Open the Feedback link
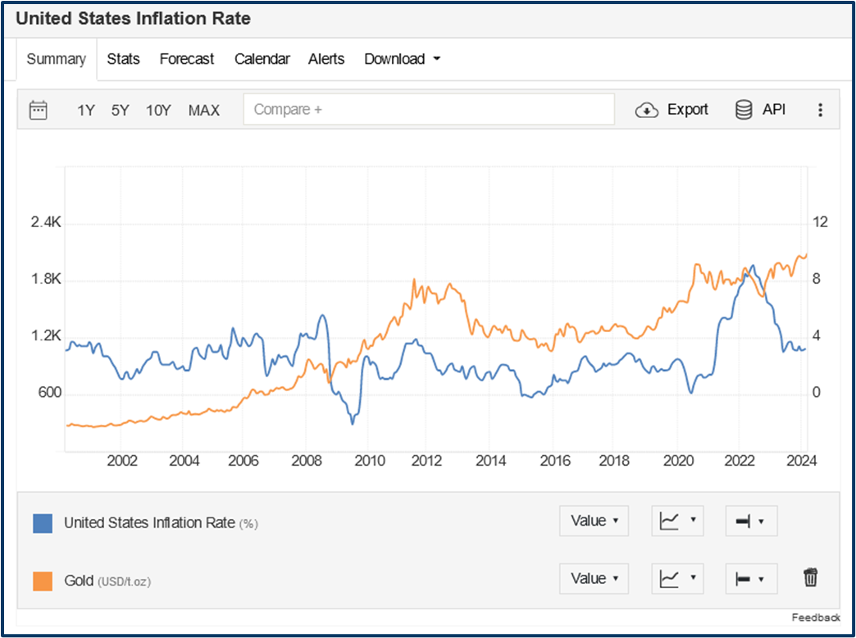This screenshot has width=856, height=638. (816, 617)
